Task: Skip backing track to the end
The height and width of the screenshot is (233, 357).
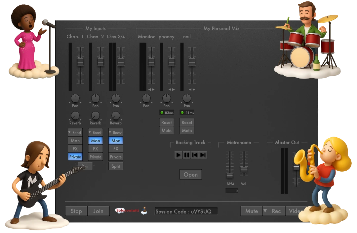Action: point(203,155)
